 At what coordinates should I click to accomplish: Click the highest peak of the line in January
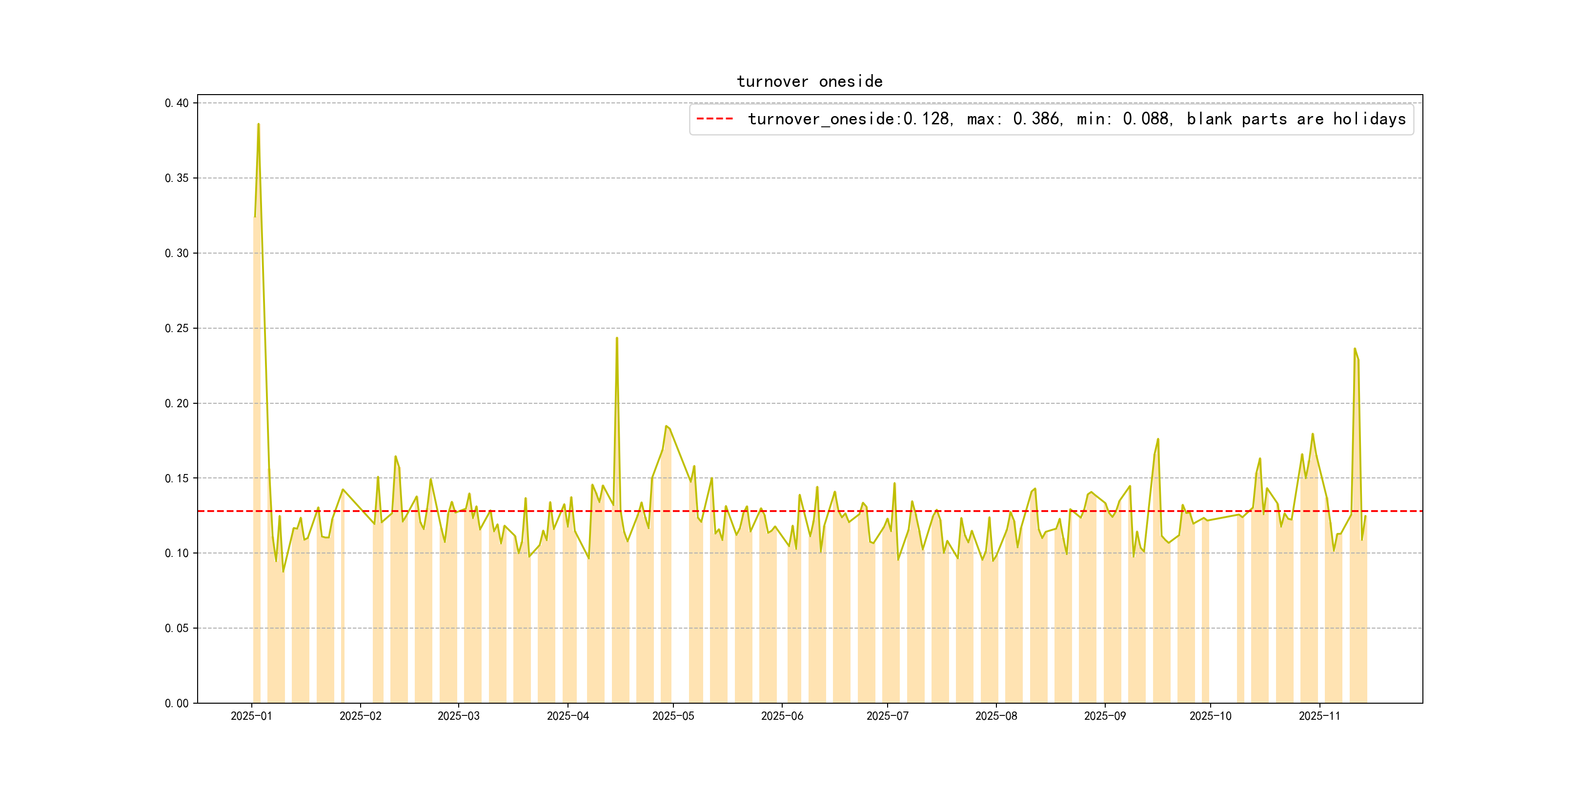259,124
